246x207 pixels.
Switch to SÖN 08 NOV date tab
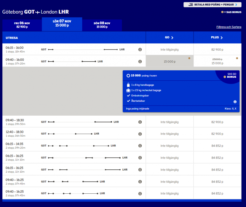tap(102, 25)
